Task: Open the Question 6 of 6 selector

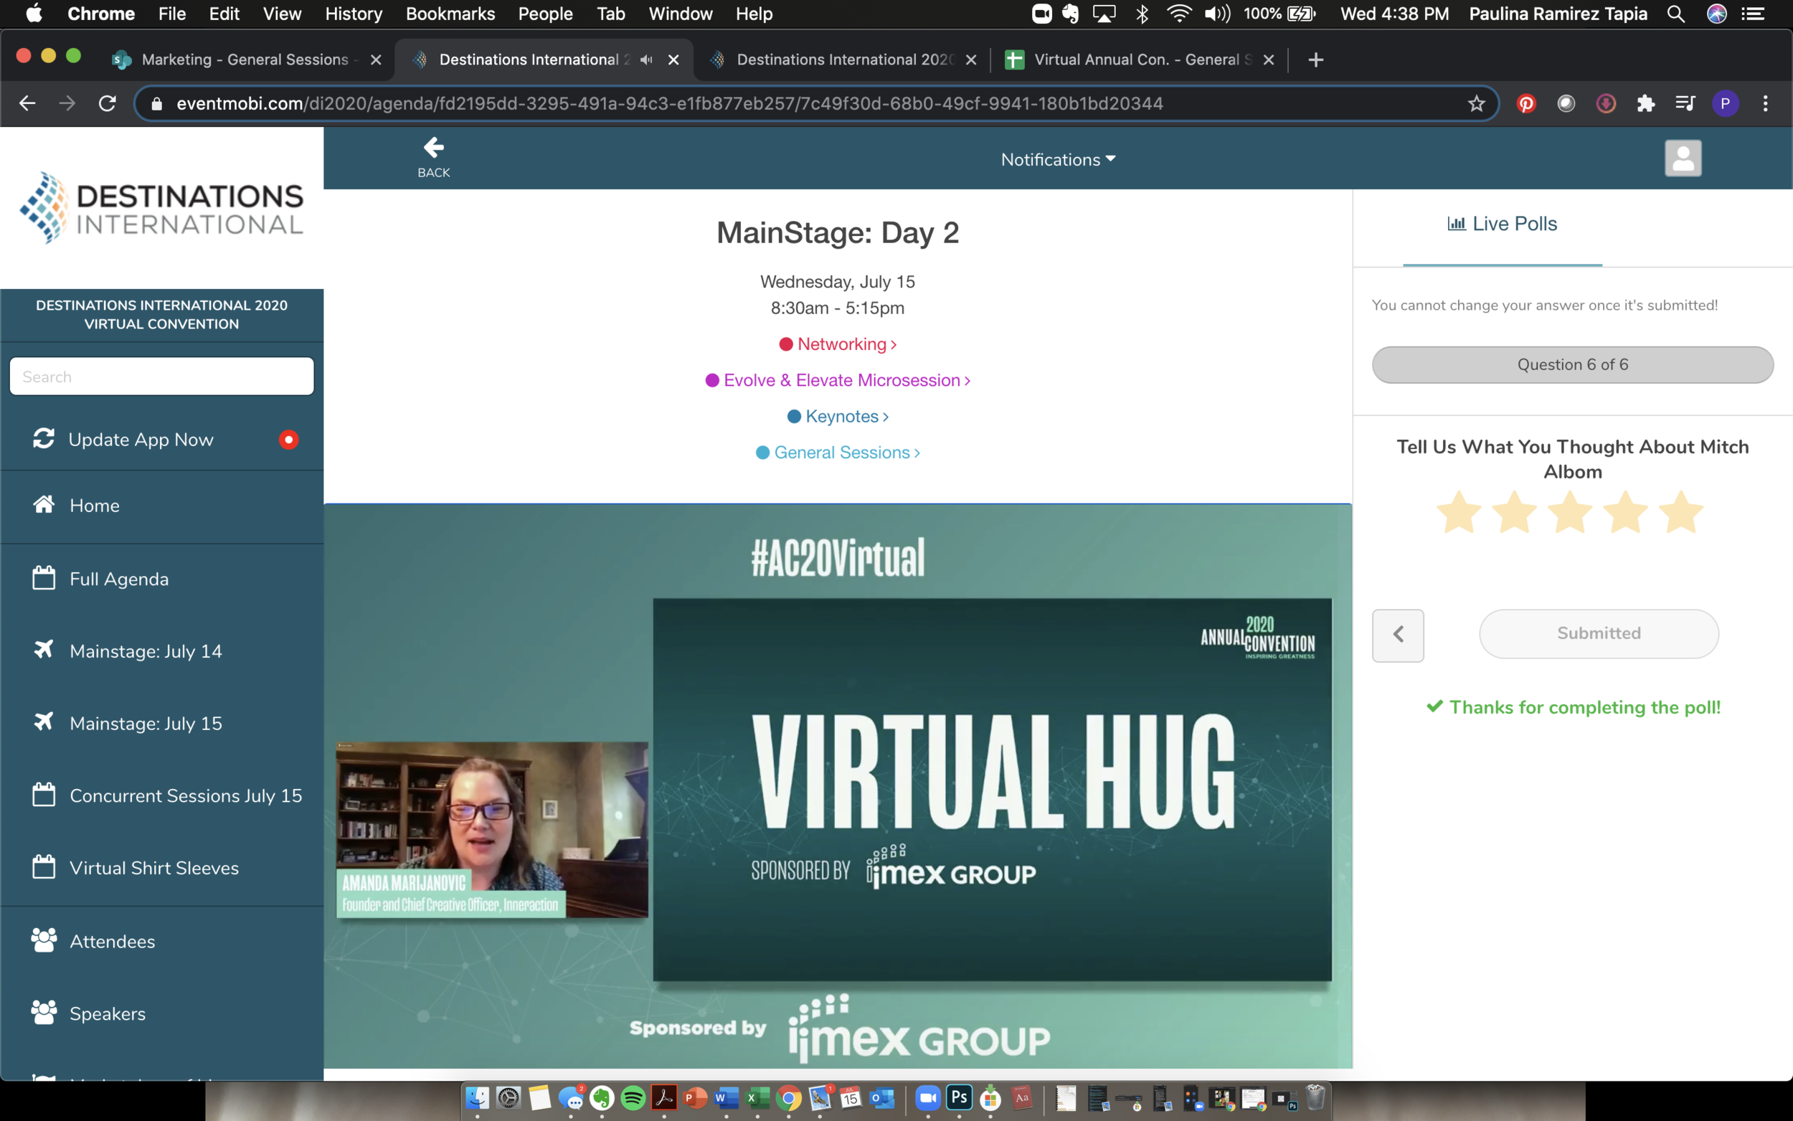Action: click(1572, 365)
